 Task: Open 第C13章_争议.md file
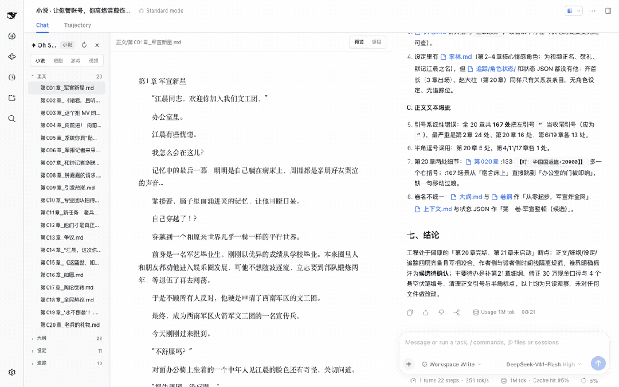pos(66,237)
